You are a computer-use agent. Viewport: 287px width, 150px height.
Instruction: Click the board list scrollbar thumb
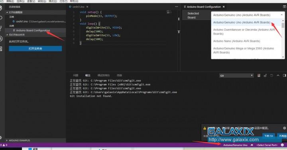point(283,25)
